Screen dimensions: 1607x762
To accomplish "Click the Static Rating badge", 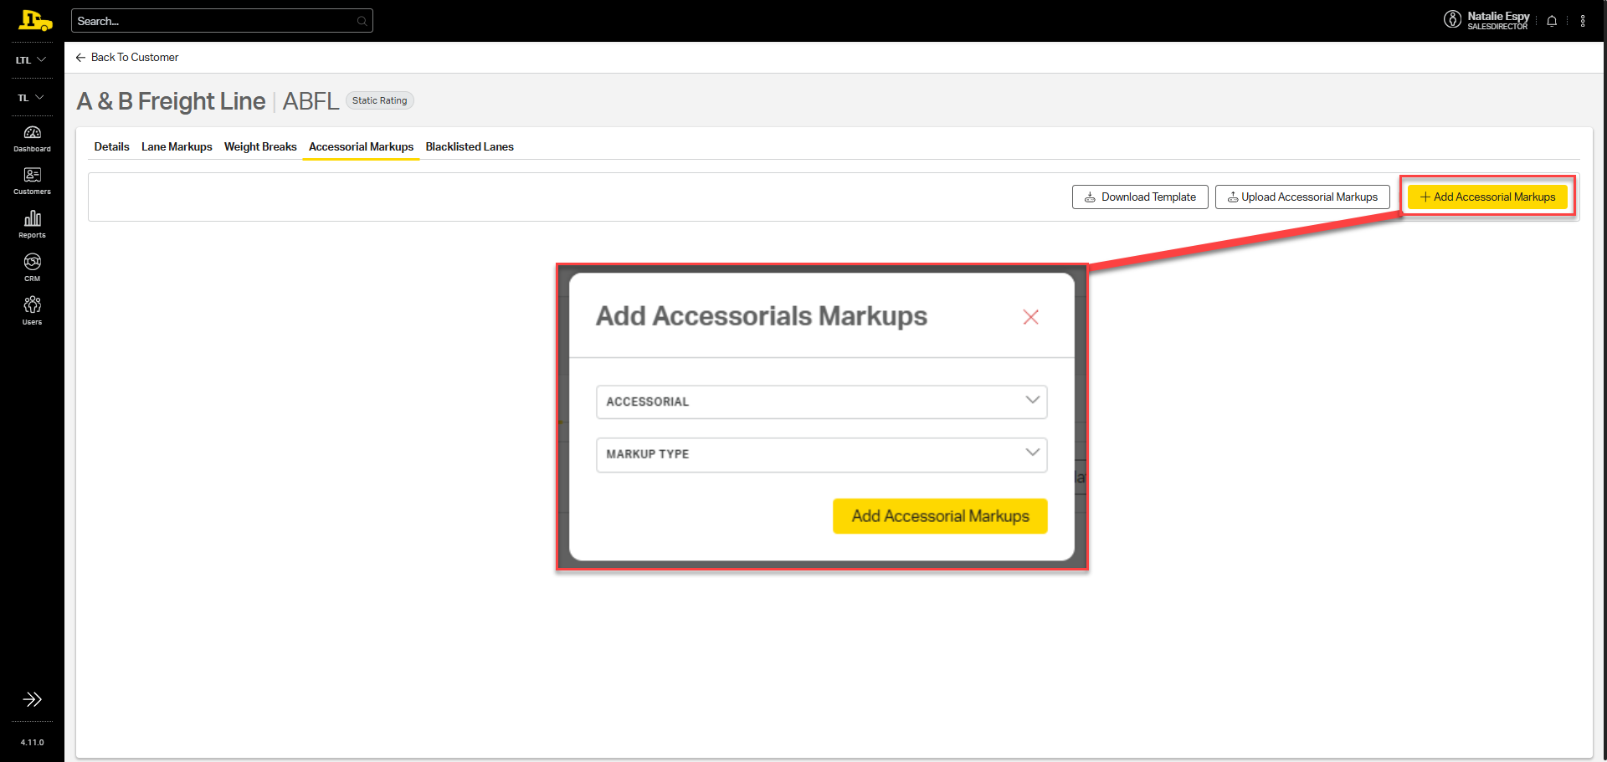I will coord(379,100).
